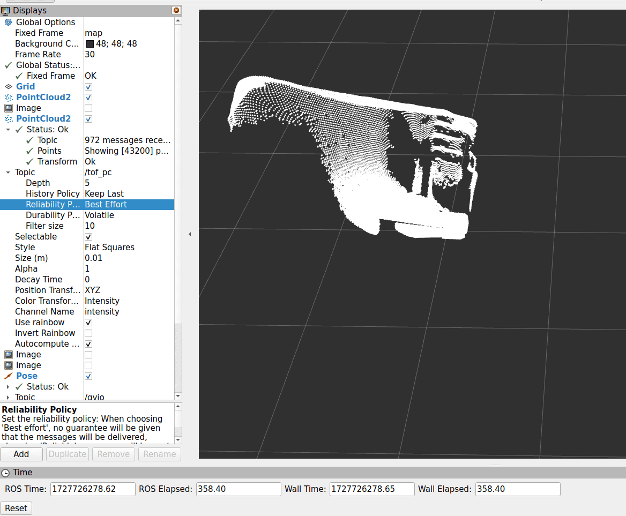
Task: Select the Grid display icon
Action: pyautogui.click(x=9, y=87)
